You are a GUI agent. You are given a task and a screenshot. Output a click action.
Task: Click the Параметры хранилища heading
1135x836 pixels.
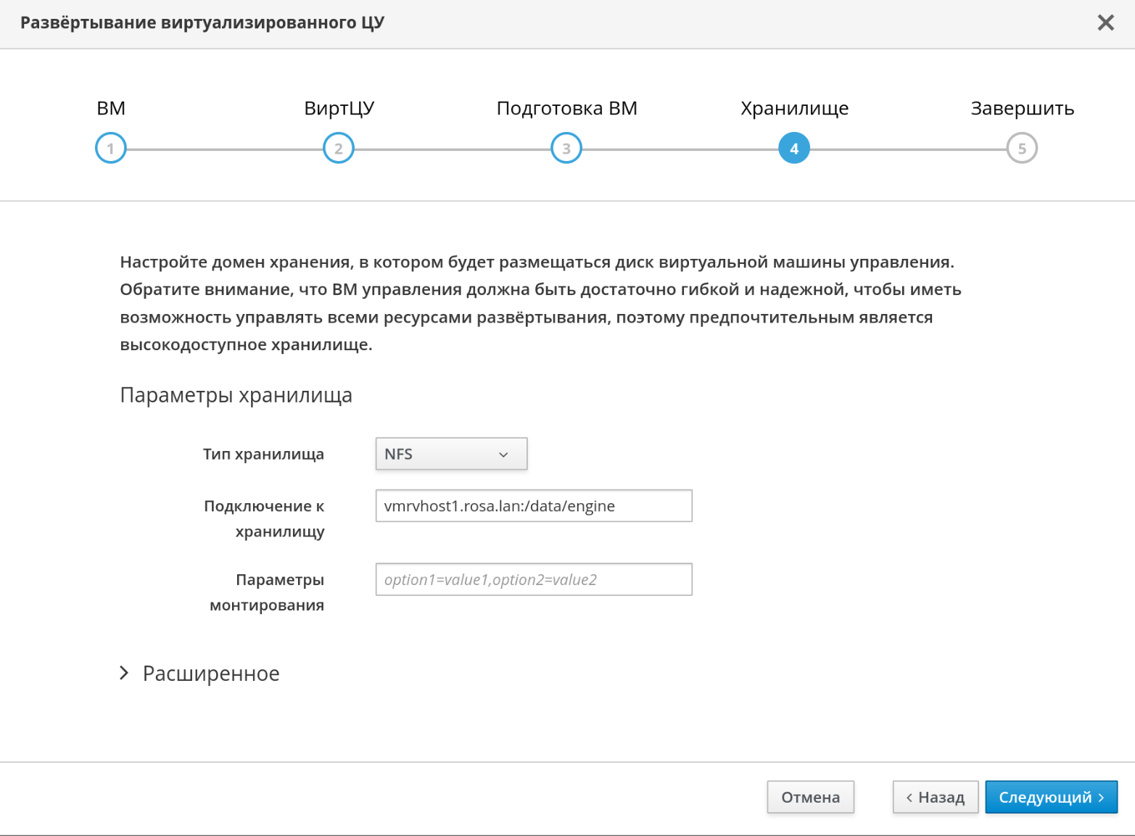(x=236, y=395)
